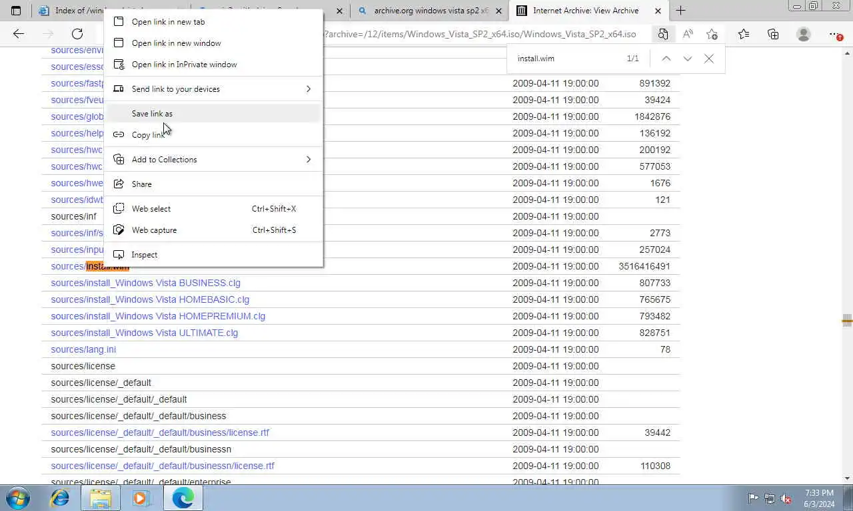
Task: Click the muted volume tray icon
Action: pos(786,498)
